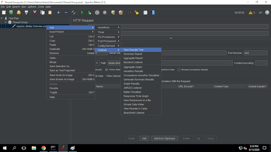
Task: Select the Thread Group tree item
Action: 20,22
